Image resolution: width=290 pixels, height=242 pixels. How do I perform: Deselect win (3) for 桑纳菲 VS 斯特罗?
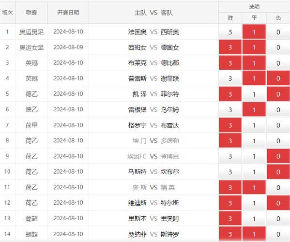(x=230, y=234)
